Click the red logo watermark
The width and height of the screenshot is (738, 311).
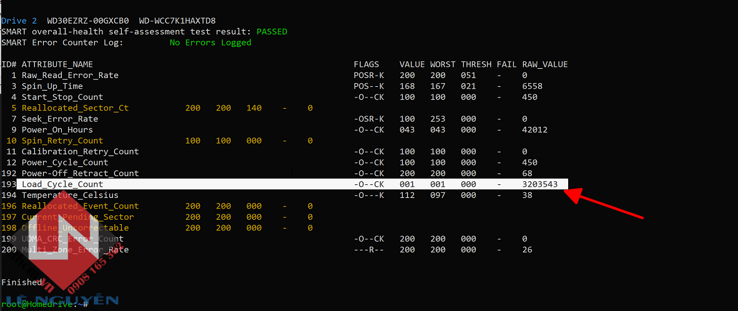click(62, 250)
